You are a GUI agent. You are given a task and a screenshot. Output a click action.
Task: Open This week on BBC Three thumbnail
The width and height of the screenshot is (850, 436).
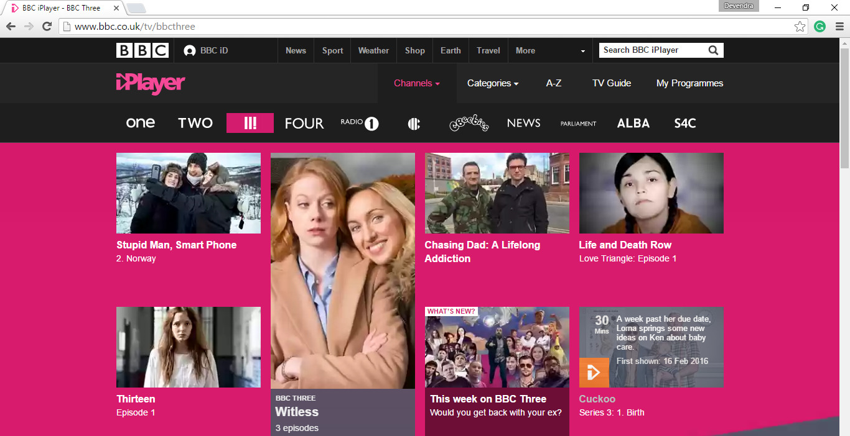[x=497, y=347]
